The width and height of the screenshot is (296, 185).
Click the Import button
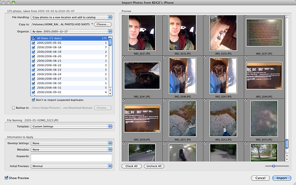coord(282,178)
